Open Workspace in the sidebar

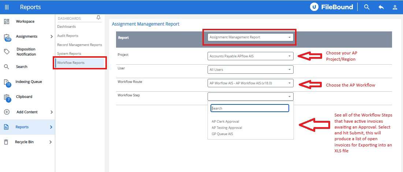(25, 22)
